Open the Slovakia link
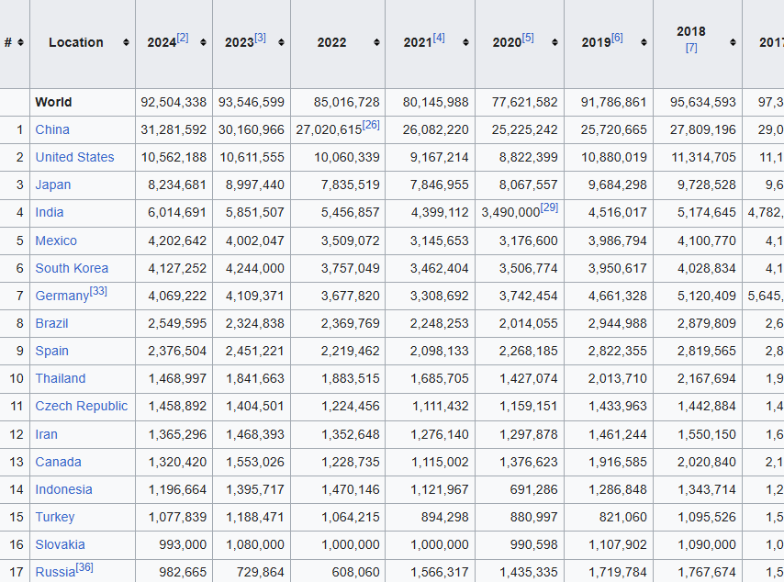Viewport: 784px width, 582px height. point(60,544)
